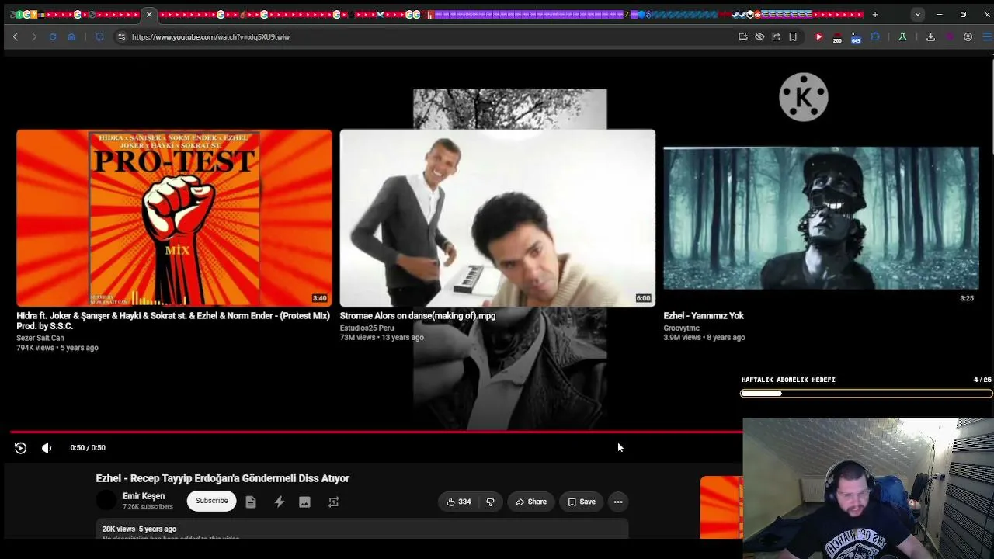Click the site information icon beside URL
Screen dimensions: 994x559
pos(121,36)
